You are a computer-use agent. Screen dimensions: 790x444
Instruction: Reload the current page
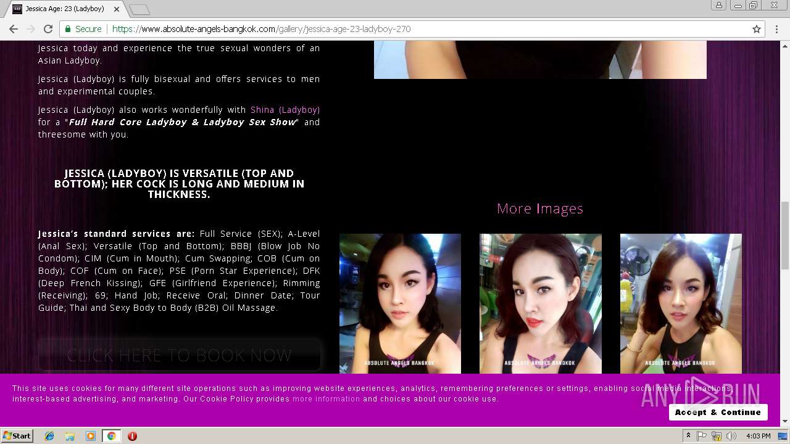(x=48, y=29)
